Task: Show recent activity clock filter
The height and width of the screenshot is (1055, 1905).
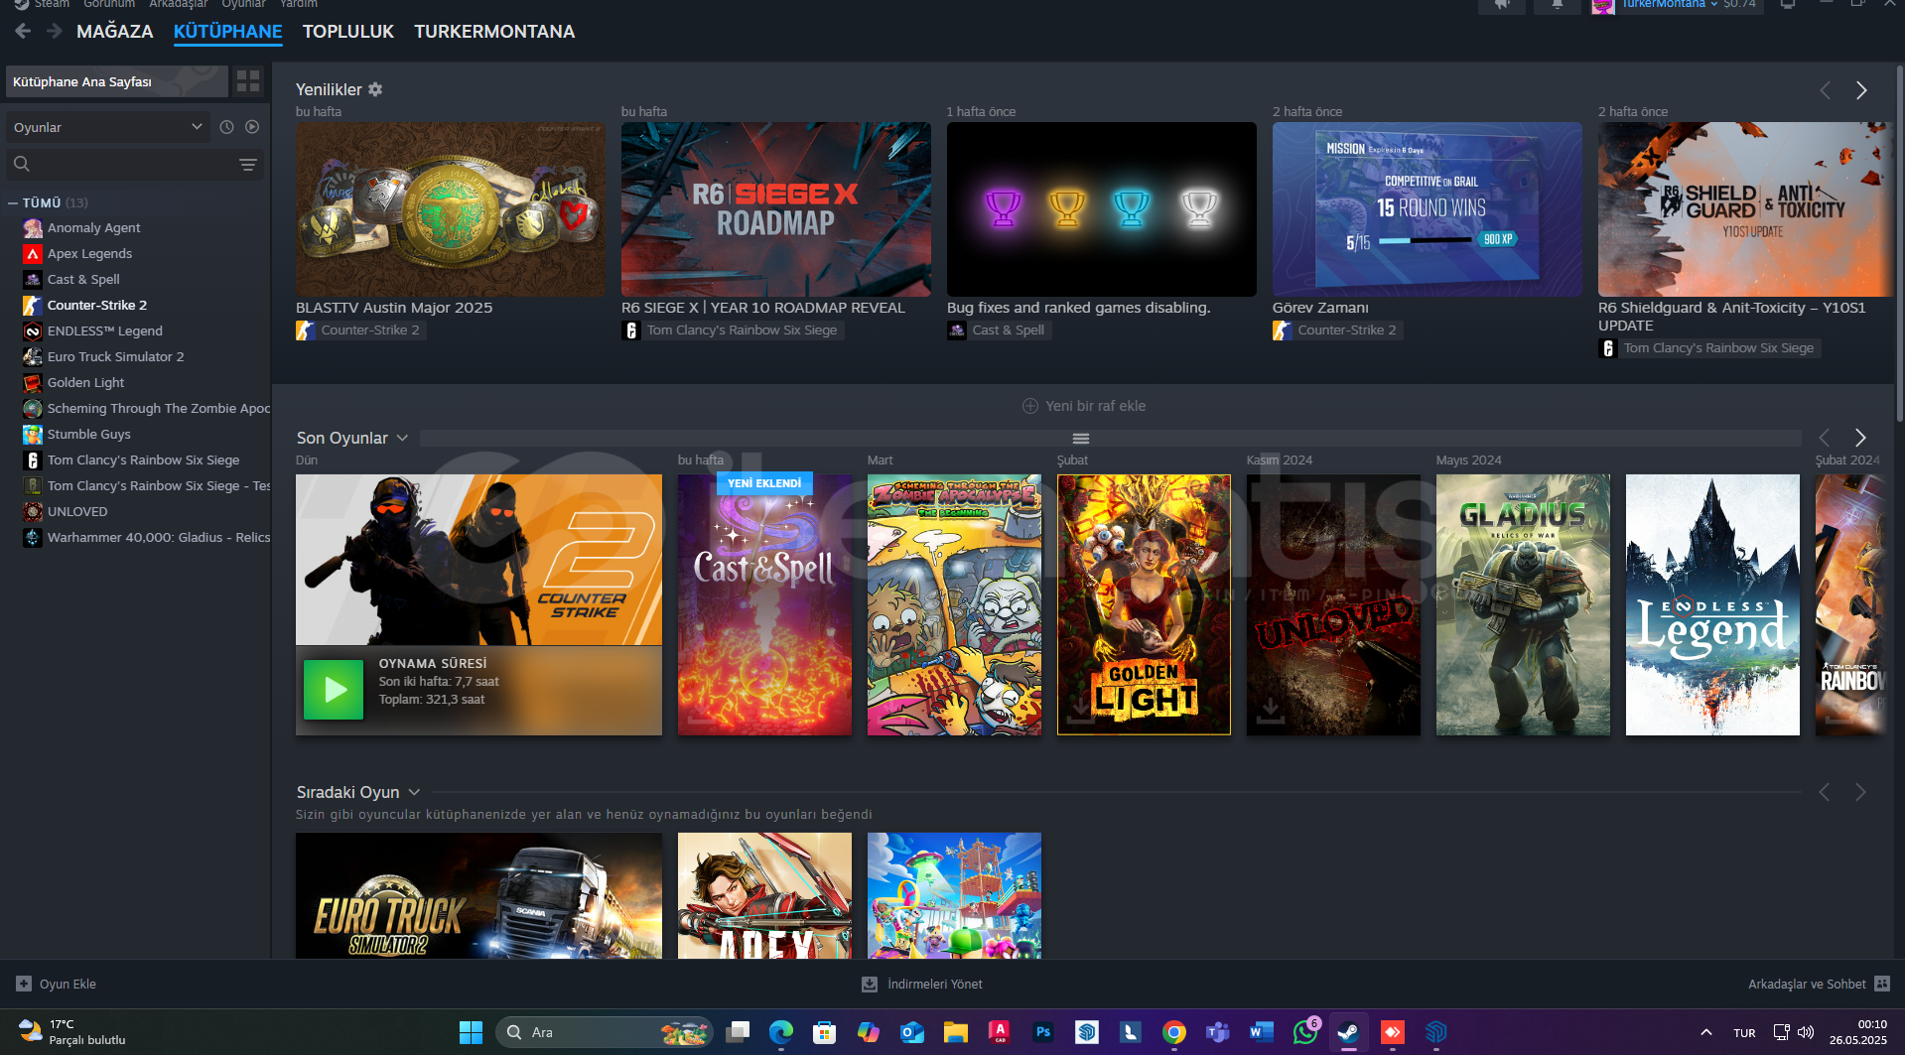Action: [x=226, y=127]
